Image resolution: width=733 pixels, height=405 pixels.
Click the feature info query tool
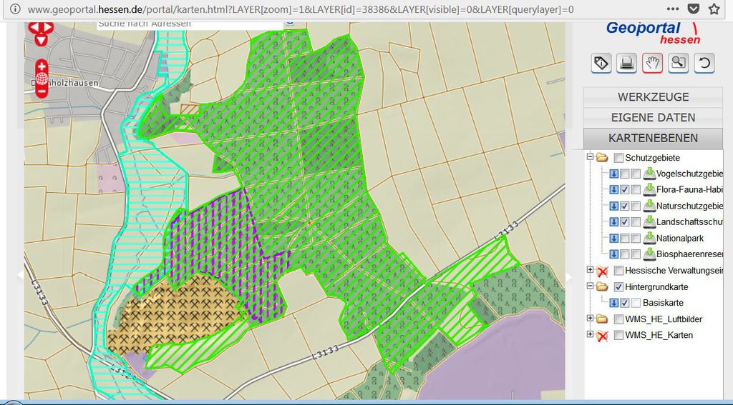point(601,63)
